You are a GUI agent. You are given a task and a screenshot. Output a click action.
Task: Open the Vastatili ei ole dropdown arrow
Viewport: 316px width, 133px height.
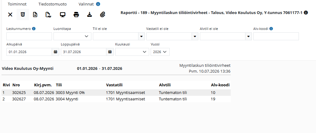pos(195,36)
